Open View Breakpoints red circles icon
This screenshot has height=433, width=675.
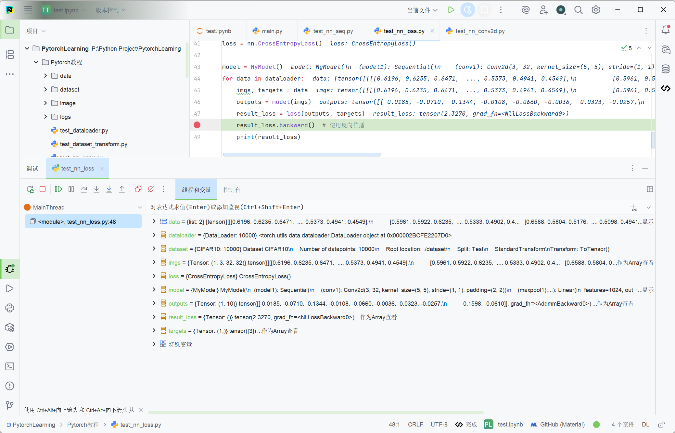[138, 189]
